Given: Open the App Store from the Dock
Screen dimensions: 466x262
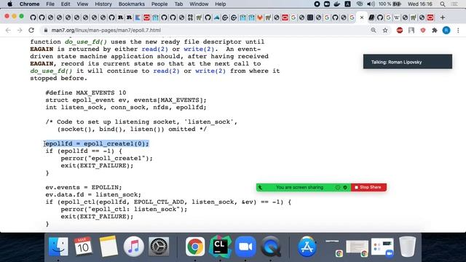Looking at the screenshot, I should (x=307, y=247).
